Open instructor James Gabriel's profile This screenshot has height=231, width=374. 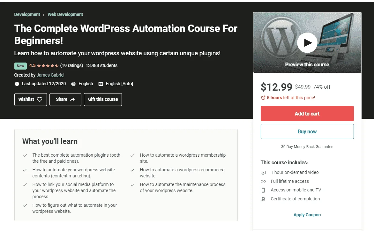pyautogui.click(x=50, y=75)
